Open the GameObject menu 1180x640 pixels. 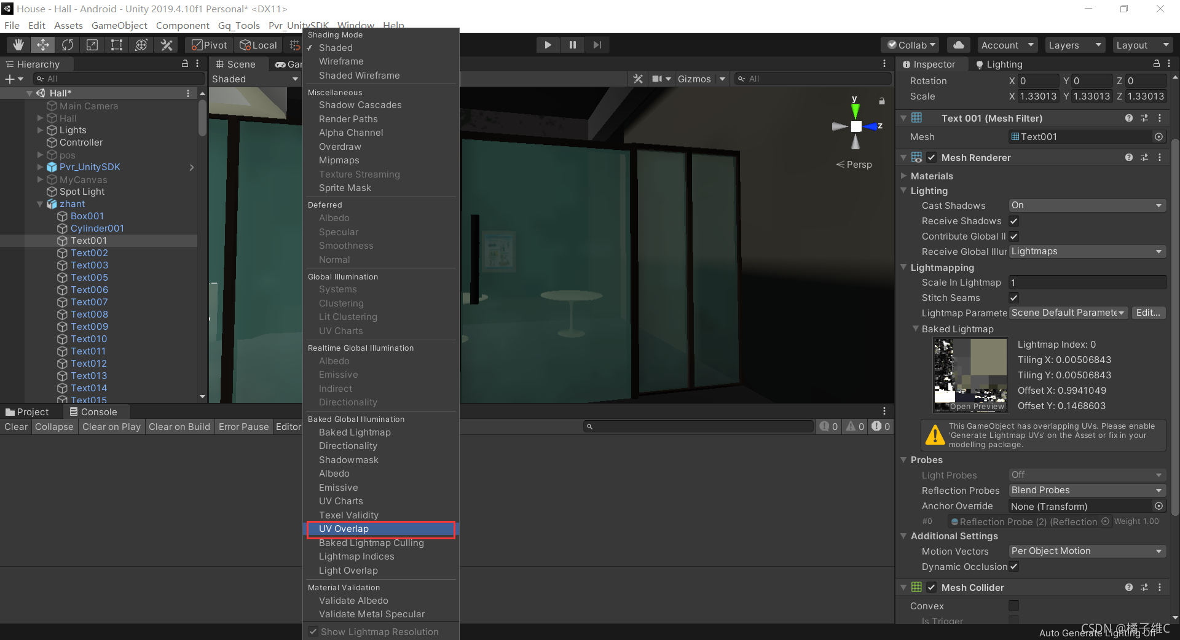click(119, 25)
